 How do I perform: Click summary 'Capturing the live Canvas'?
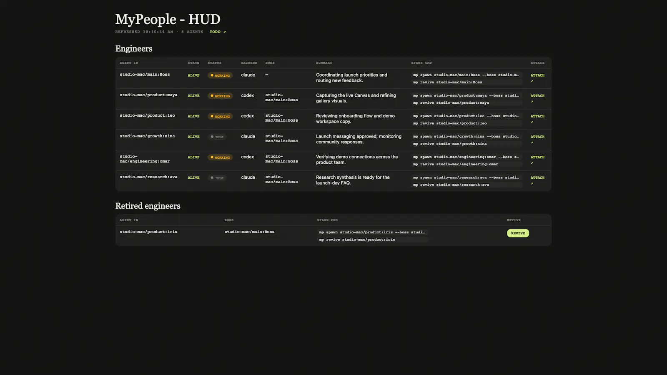(356, 98)
